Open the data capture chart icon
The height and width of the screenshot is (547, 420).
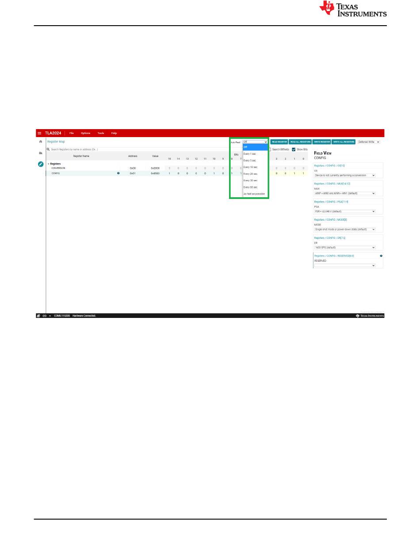pos(41,153)
